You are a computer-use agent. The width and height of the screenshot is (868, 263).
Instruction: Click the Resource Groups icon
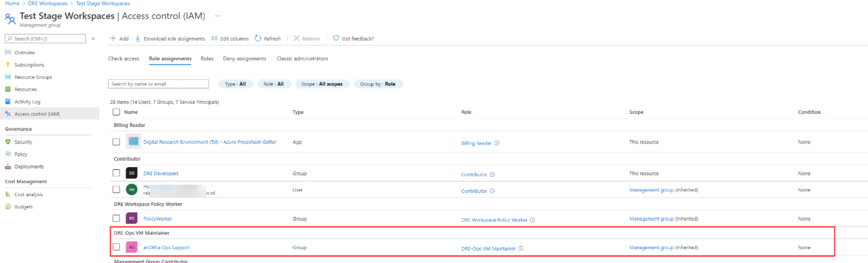pos(8,77)
